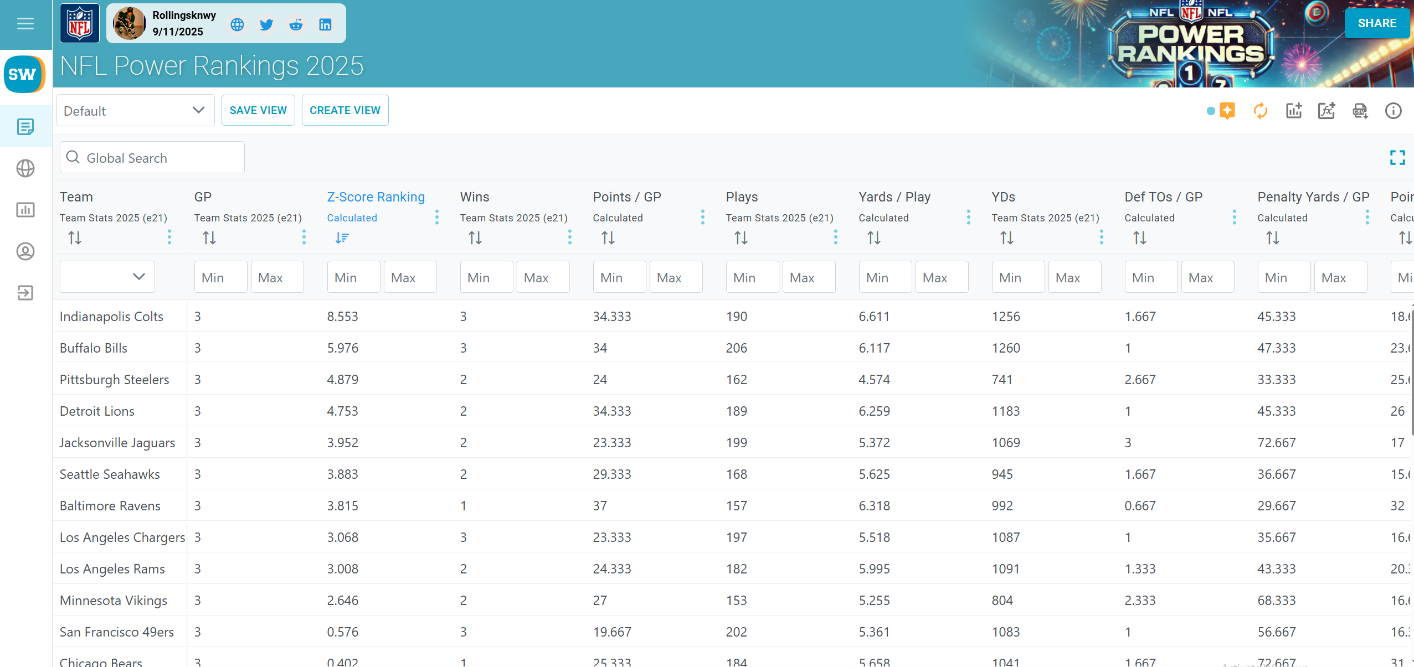1414x667 pixels.
Task: Sort by Yards / Play column arrows
Action: pos(874,238)
